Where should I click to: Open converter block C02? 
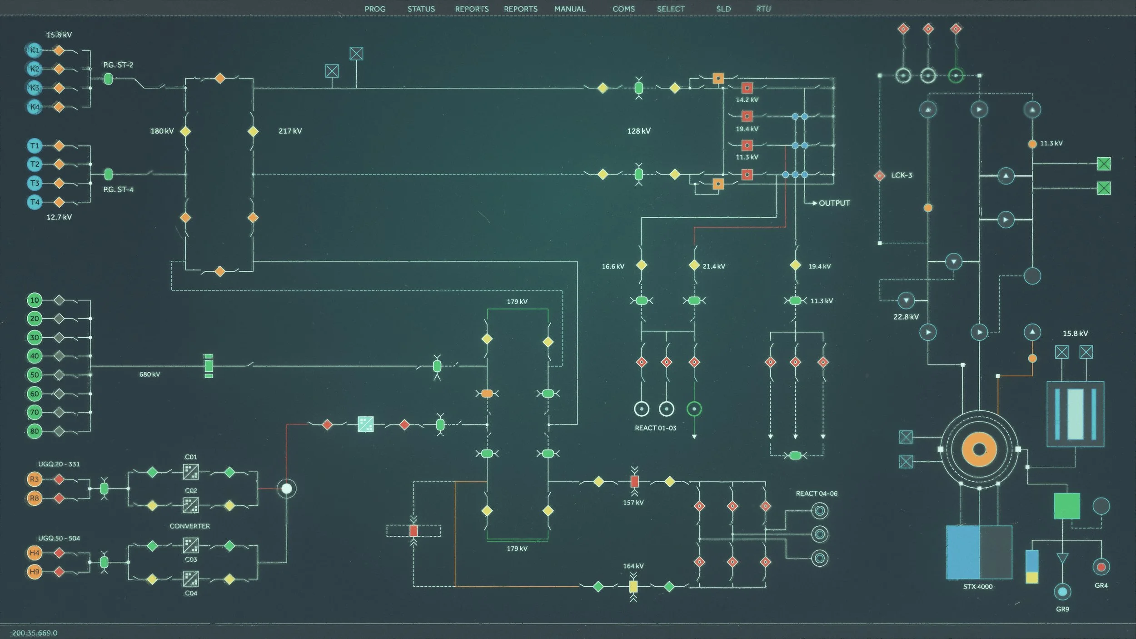pyautogui.click(x=191, y=505)
